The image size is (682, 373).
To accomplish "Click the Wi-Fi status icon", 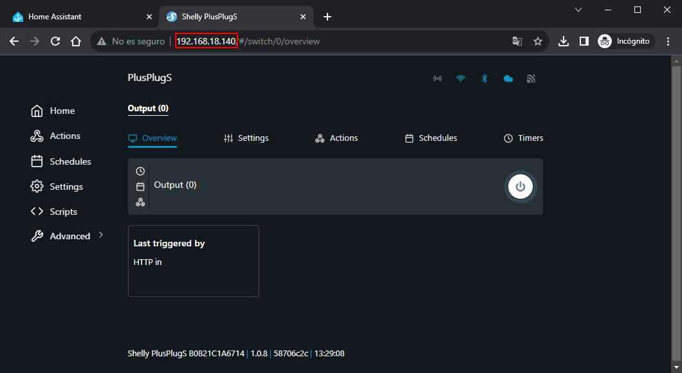I will coord(461,78).
